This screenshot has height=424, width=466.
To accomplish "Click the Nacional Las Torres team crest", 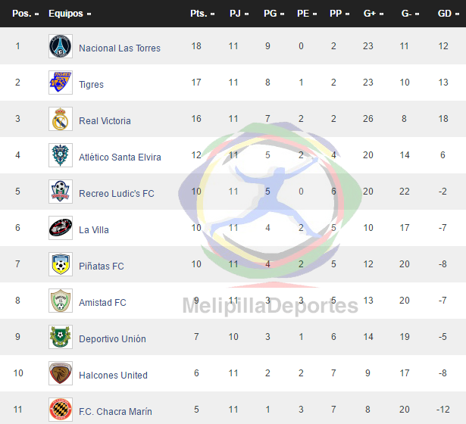I will coord(61,46).
